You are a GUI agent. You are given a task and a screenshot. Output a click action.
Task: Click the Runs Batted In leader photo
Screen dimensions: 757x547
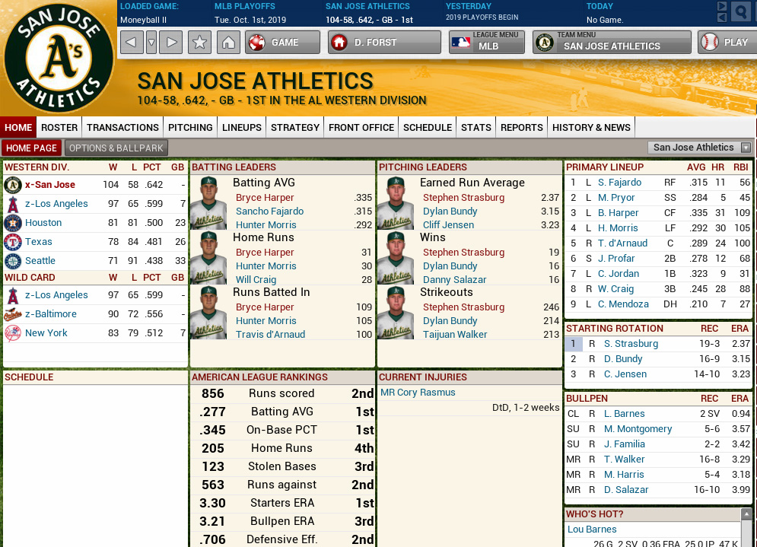[x=208, y=313]
